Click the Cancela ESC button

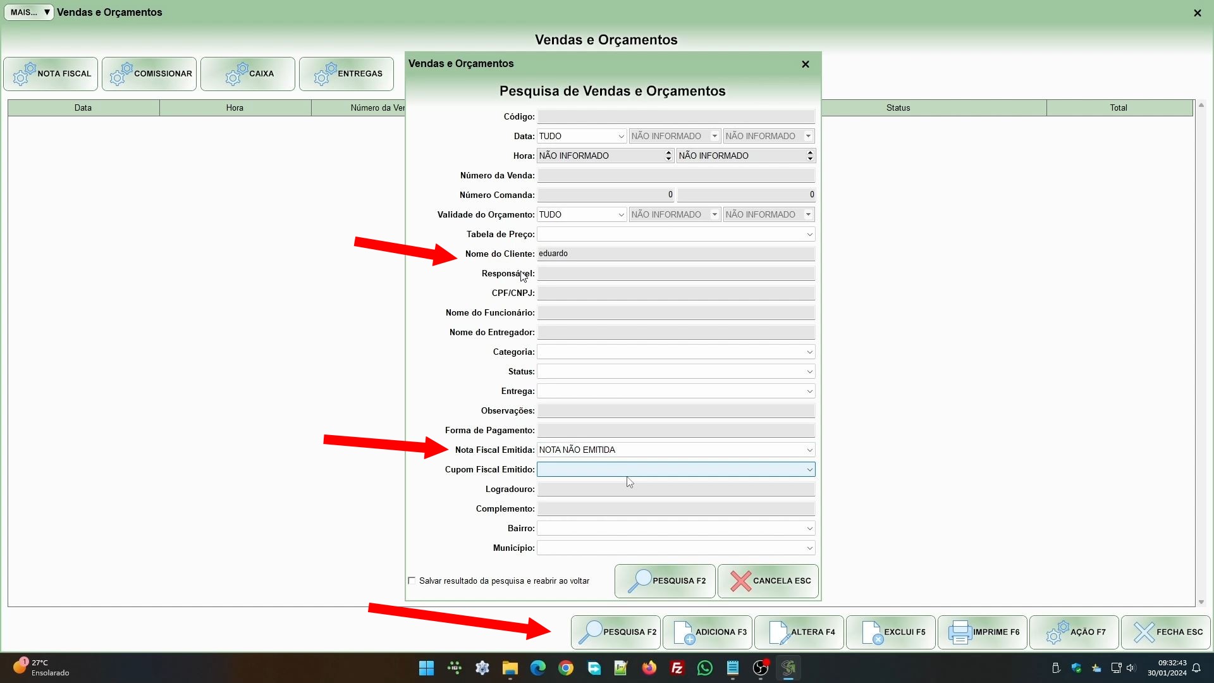point(768,581)
